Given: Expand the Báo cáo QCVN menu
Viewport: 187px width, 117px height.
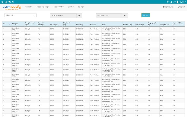Looking at the screenshot, I should (58, 7).
